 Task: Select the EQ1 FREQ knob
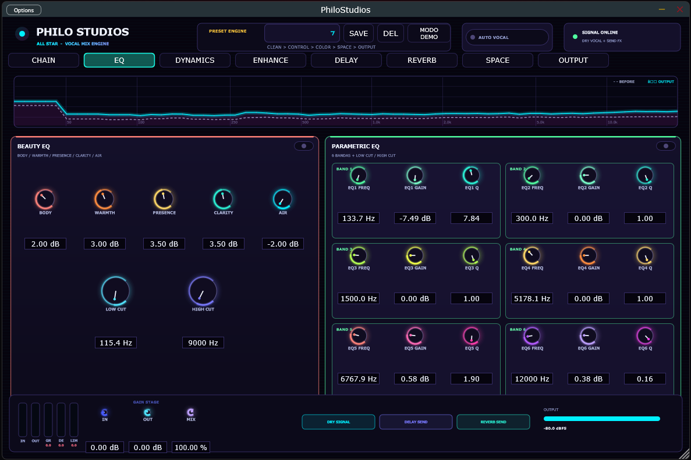358,175
